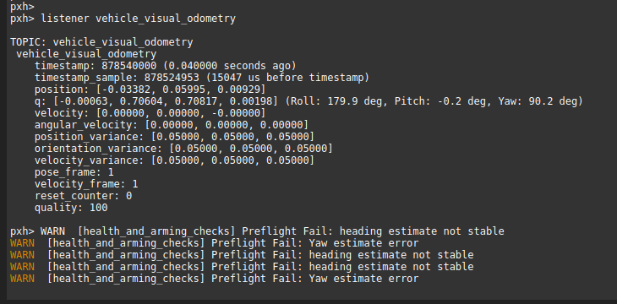617x304 pixels.
Task: Click the velocity_frame: 1 line
Action: click(x=86, y=183)
